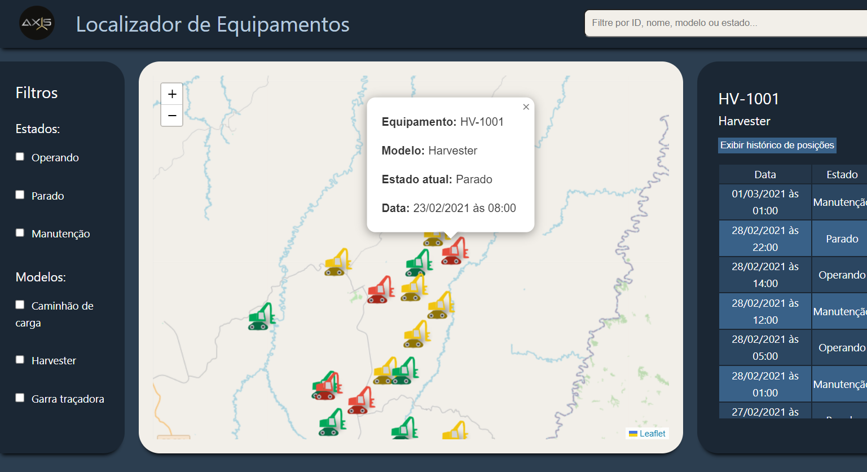Click the equipment filter search field
The height and width of the screenshot is (472, 867).
(x=722, y=23)
